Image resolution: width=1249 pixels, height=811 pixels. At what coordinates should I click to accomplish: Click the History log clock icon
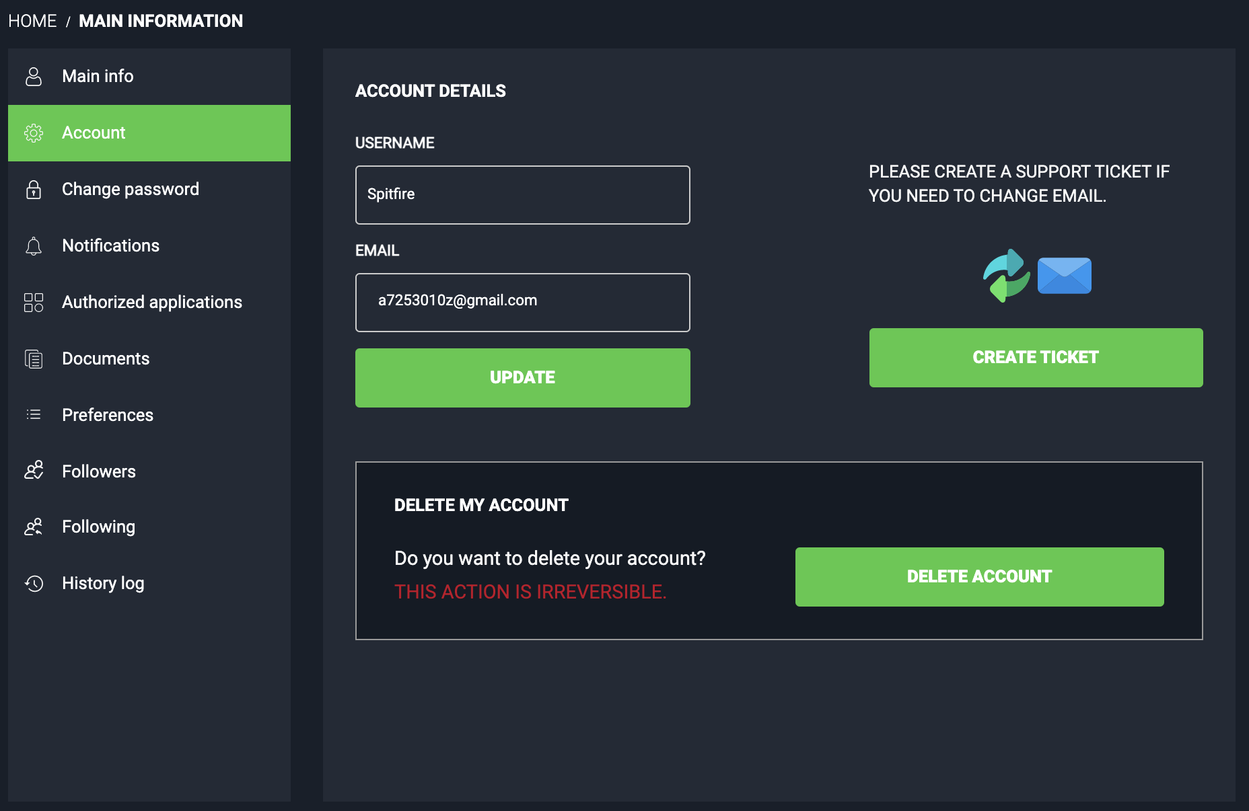point(34,583)
